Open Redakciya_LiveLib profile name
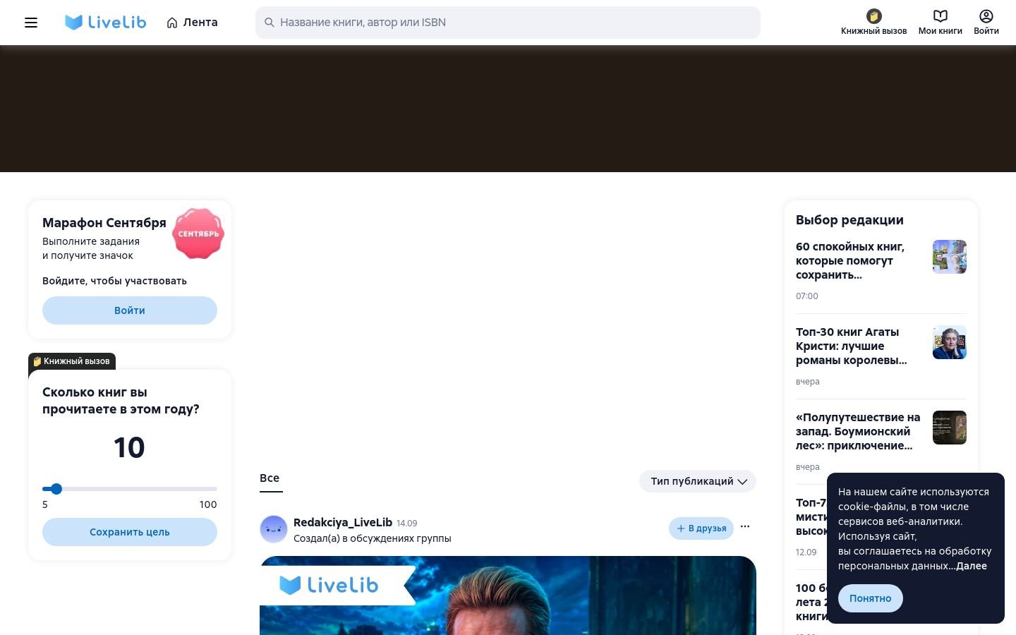The image size is (1016, 635). pyautogui.click(x=343, y=523)
